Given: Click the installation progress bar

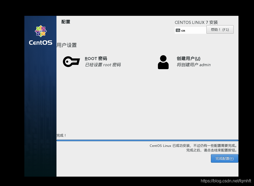Looking at the screenshot, I should [x=147, y=140].
